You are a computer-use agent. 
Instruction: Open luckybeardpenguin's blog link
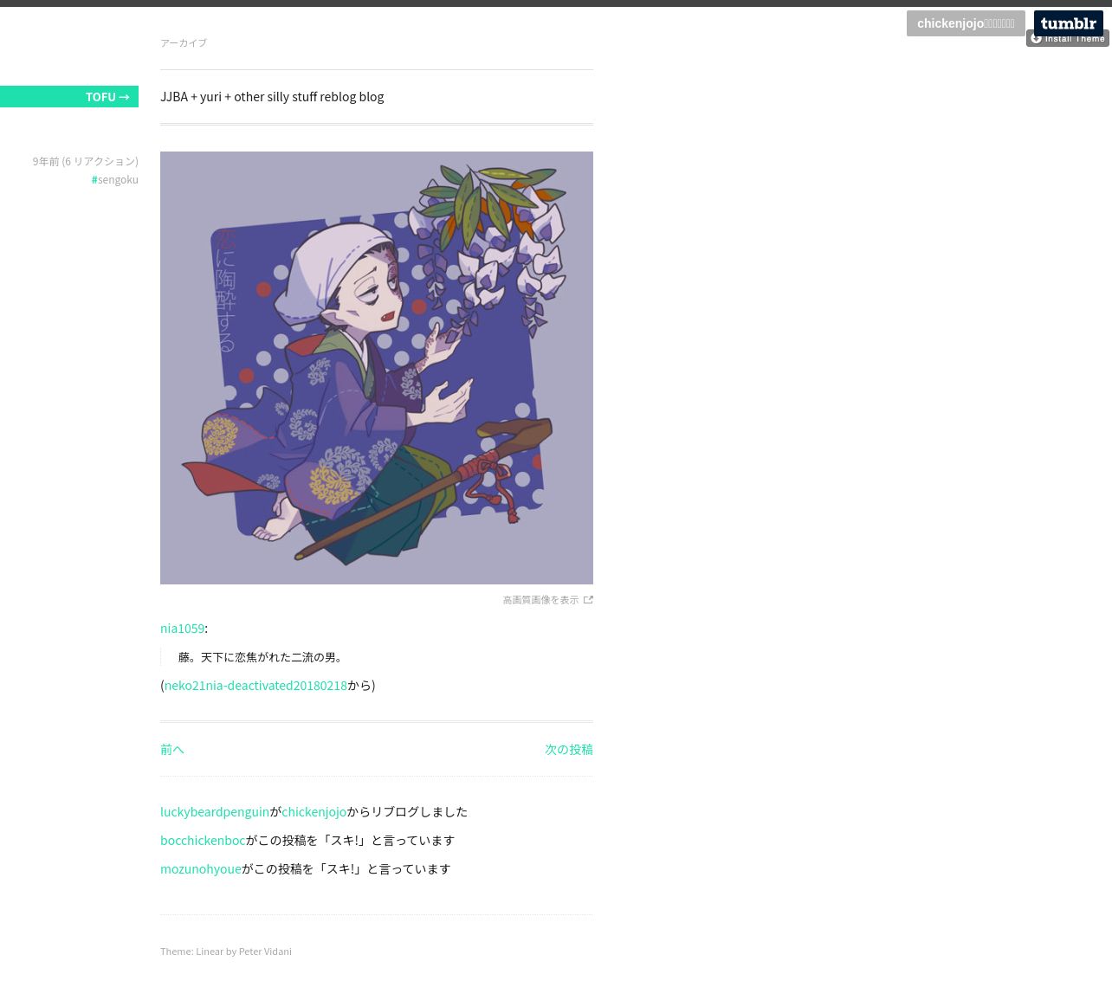point(215,812)
